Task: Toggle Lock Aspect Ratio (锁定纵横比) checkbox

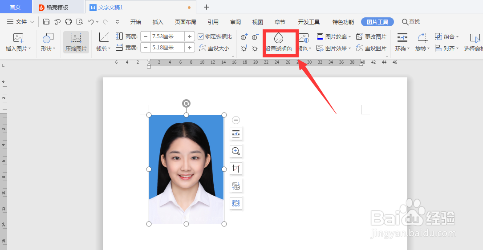Action: tap(201, 36)
